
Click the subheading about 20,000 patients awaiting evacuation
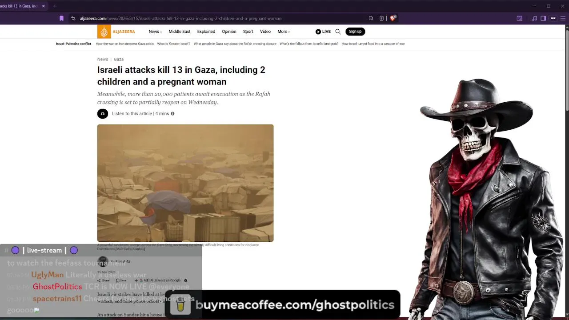pyautogui.click(x=184, y=98)
